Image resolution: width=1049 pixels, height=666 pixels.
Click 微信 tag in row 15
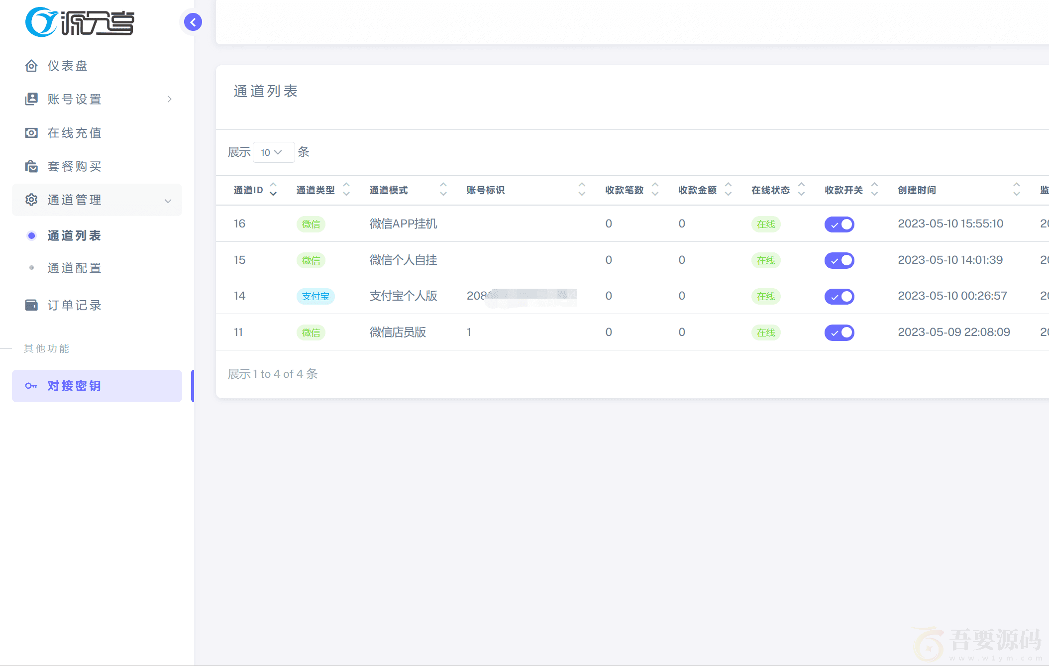[x=311, y=260]
